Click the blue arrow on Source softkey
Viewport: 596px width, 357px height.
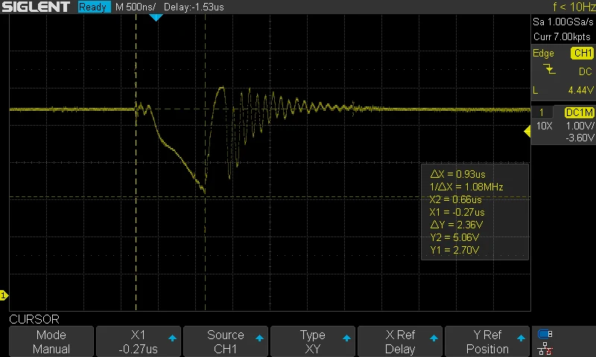(259, 338)
